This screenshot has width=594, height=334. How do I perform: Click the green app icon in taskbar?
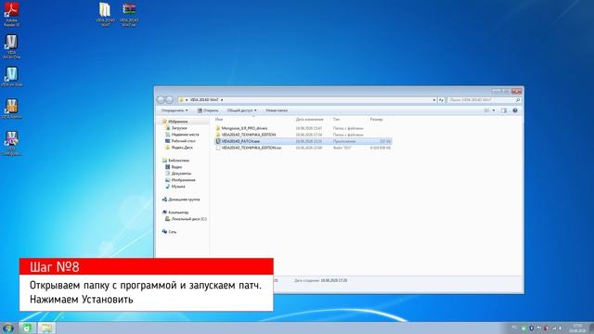(x=27, y=328)
